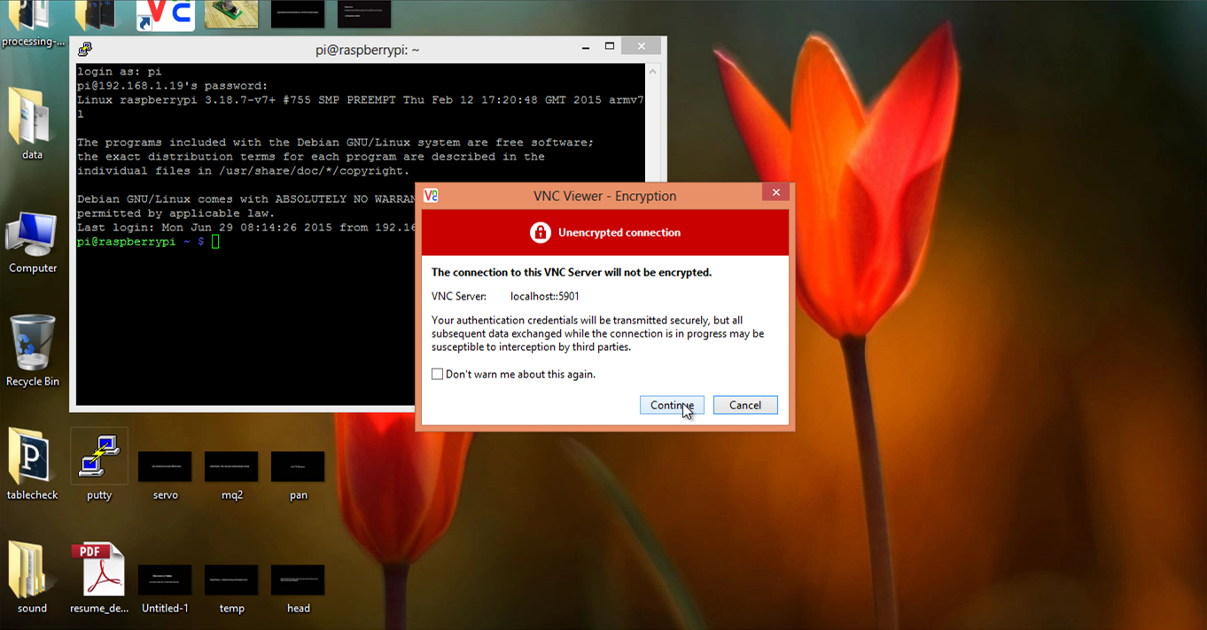Screen dimensions: 1207x630
Task: Click "pi@raspberrypi: ~" title bar text
Action: point(368,50)
